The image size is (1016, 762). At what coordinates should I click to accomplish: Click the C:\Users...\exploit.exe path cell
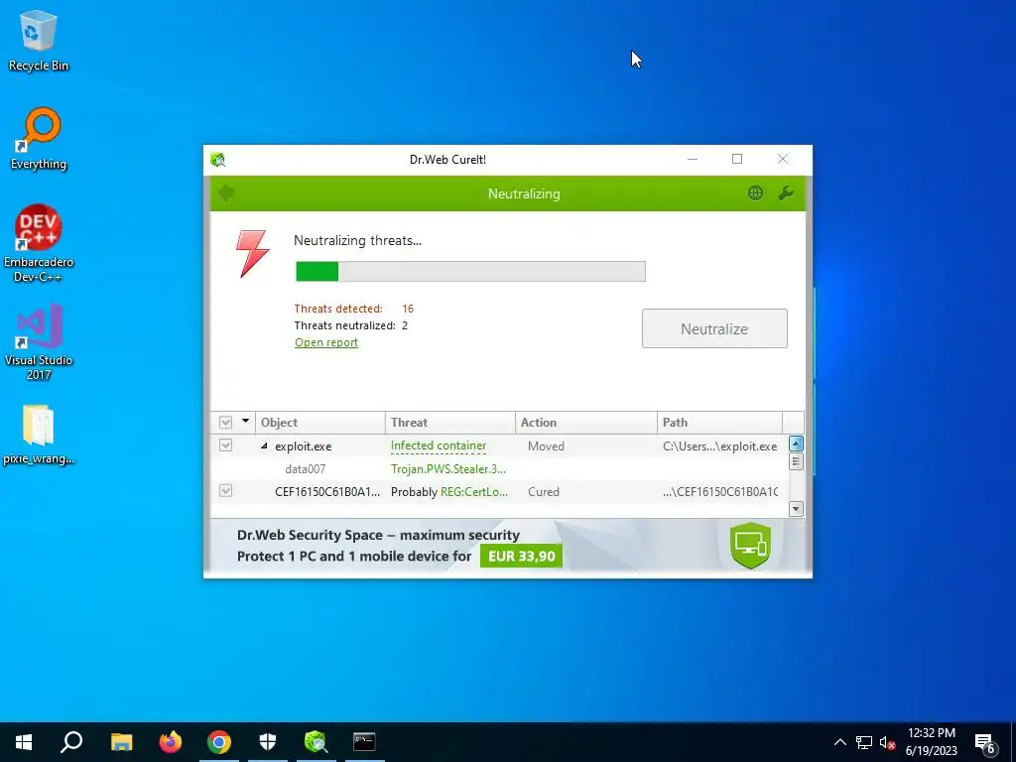720,446
